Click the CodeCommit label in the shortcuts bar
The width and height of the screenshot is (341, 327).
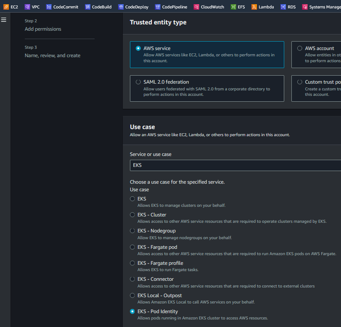click(x=66, y=7)
